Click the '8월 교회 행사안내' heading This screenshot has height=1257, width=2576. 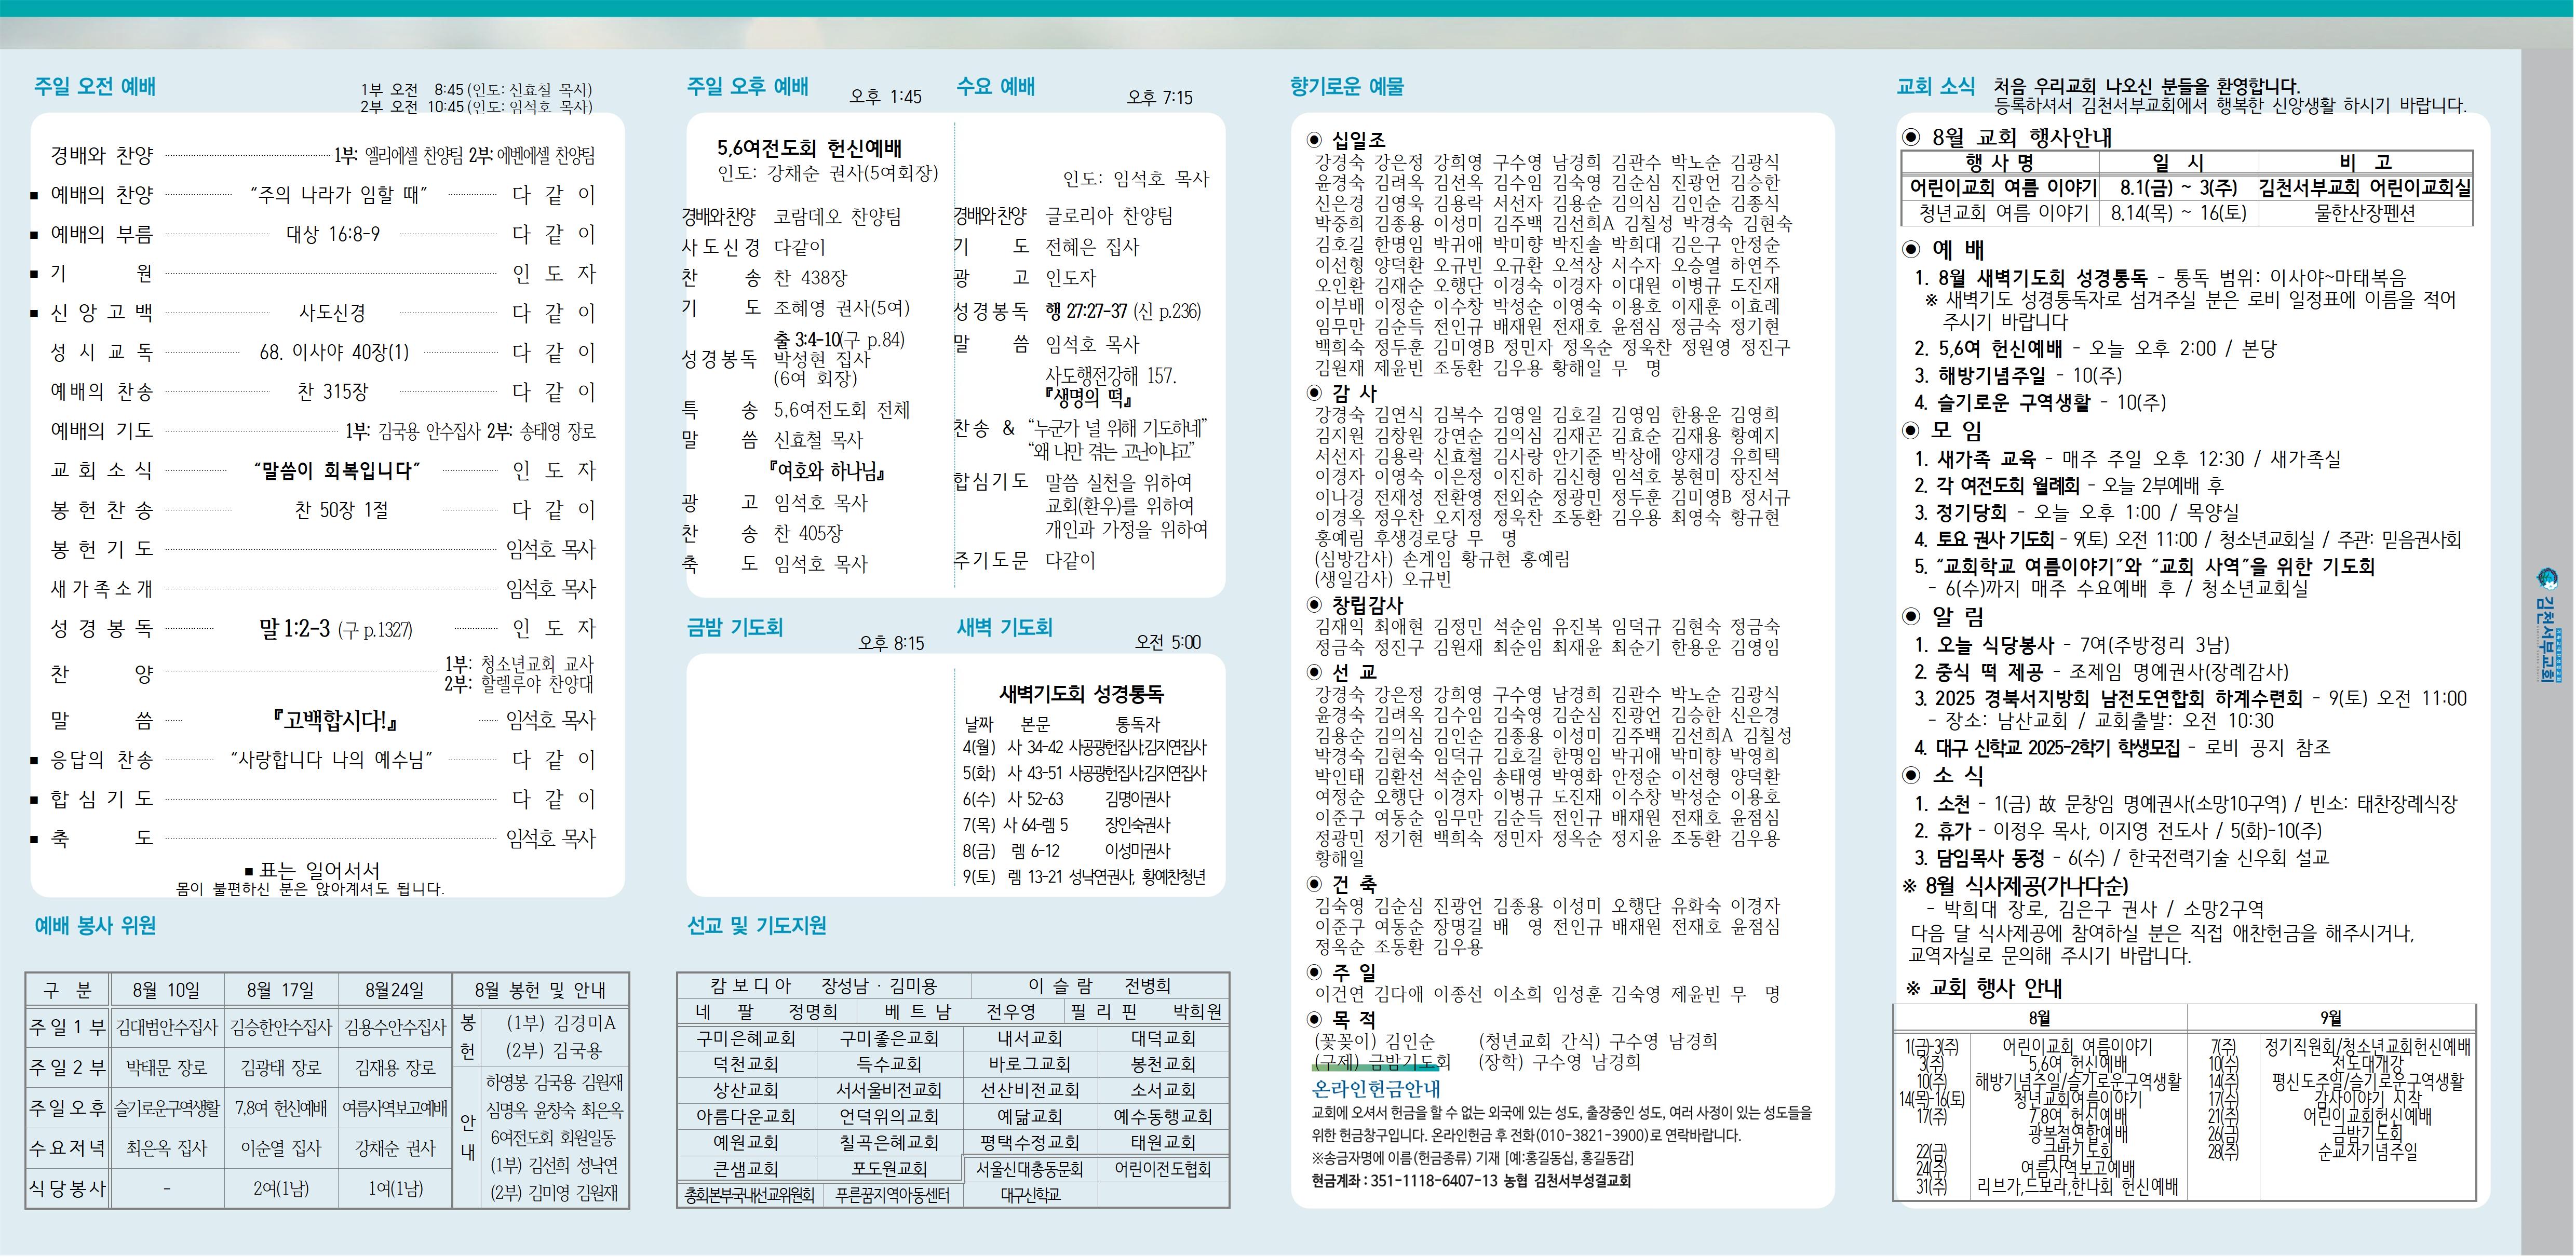point(2022,137)
